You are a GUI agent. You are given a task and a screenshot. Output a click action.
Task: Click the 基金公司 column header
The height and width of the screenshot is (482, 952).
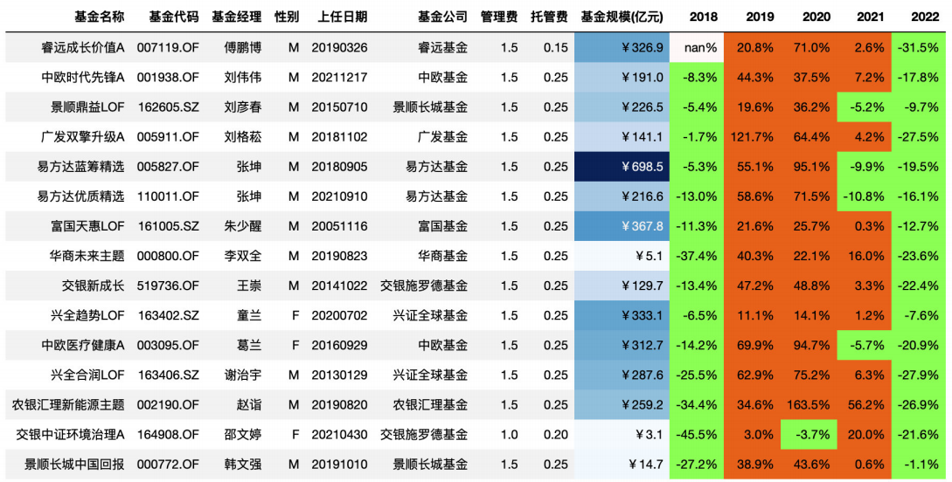442,17
